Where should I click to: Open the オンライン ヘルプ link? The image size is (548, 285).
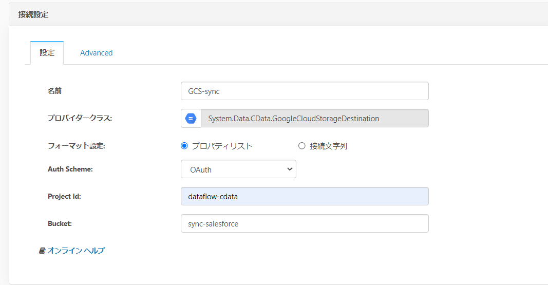[x=76, y=251]
